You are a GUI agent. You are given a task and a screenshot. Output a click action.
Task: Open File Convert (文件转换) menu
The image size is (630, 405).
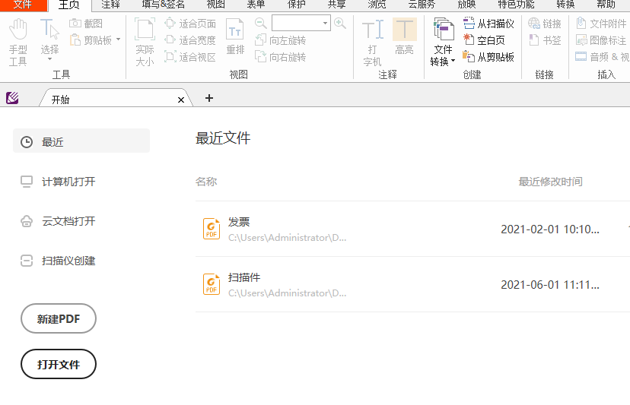pos(443,42)
